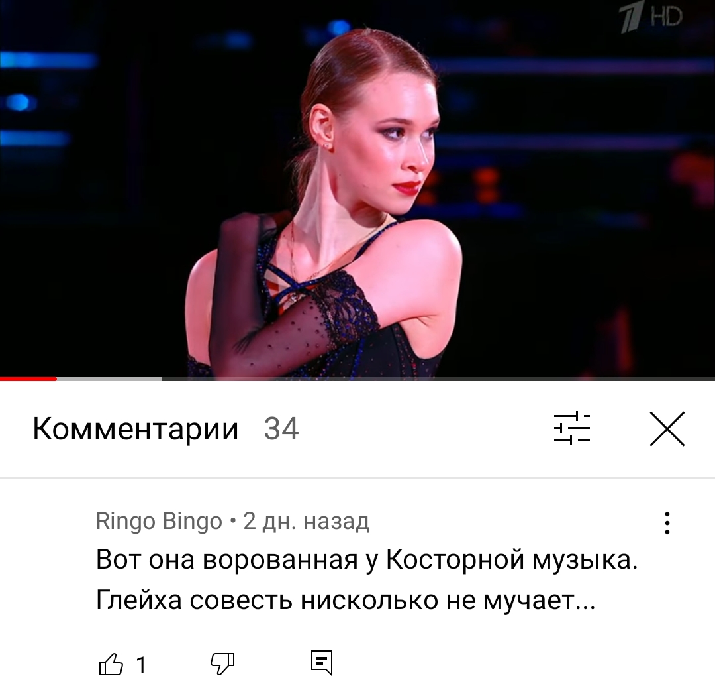This screenshot has width=715, height=692.
Task: Close the Комментарии panel with the X
Action: pyautogui.click(x=667, y=429)
